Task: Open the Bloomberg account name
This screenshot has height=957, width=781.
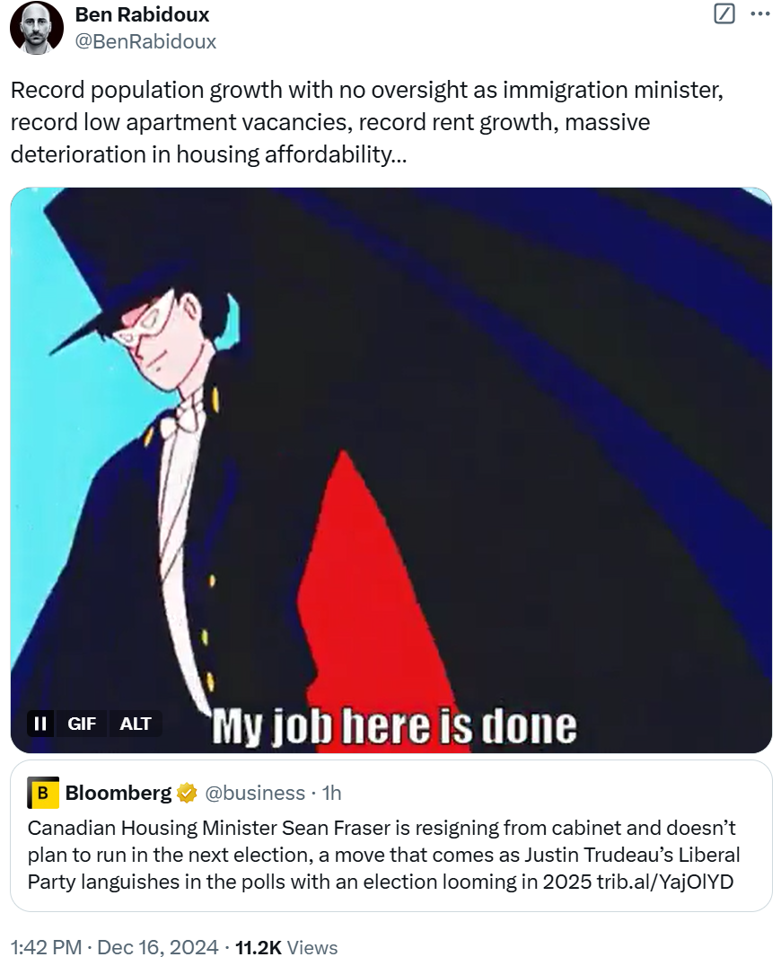Action: [x=118, y=793]
